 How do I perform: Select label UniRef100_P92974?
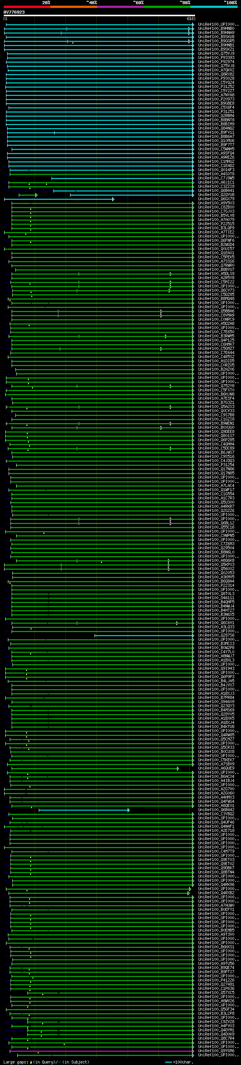[216, 62]
